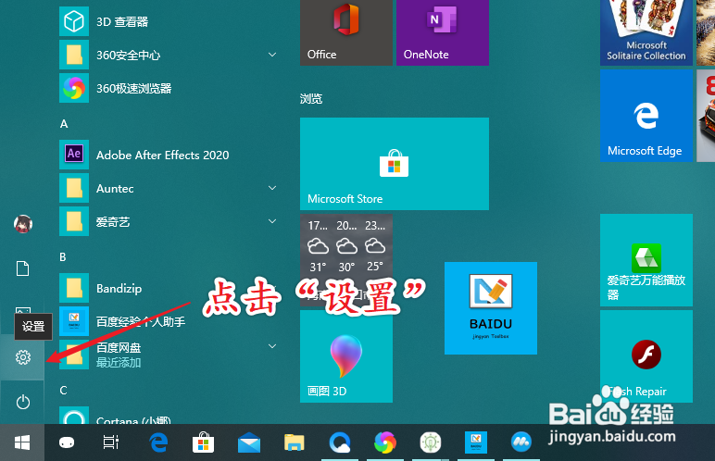Expand the Auntec folder chevron

(272, 188)
